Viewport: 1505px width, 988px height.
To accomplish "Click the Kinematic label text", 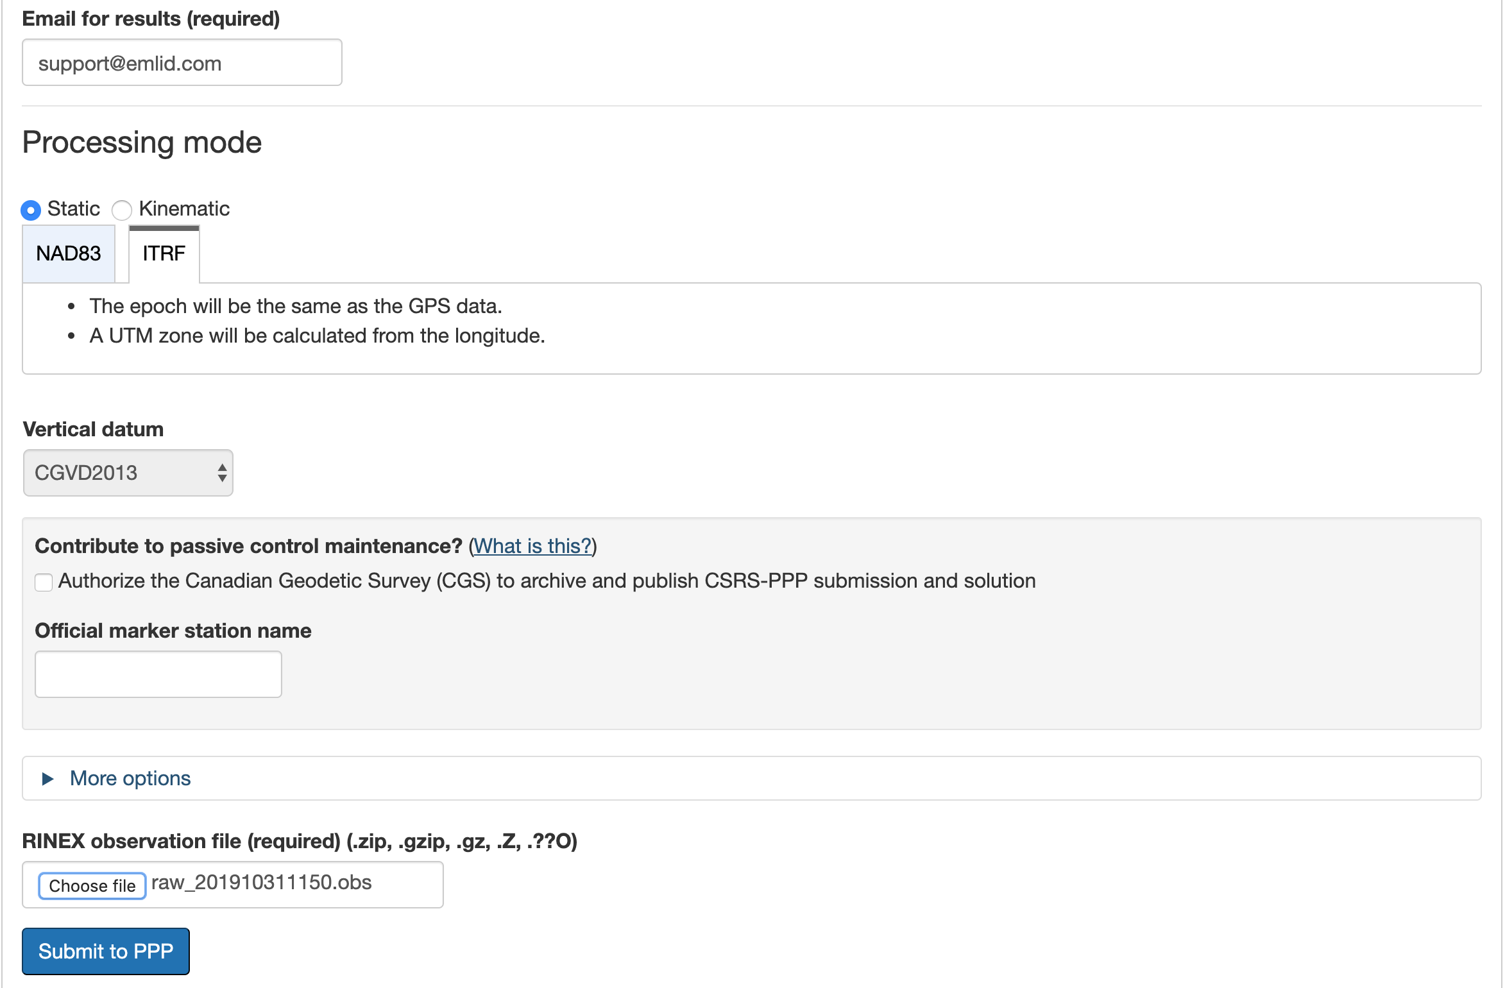I will (x=184, y=209).
